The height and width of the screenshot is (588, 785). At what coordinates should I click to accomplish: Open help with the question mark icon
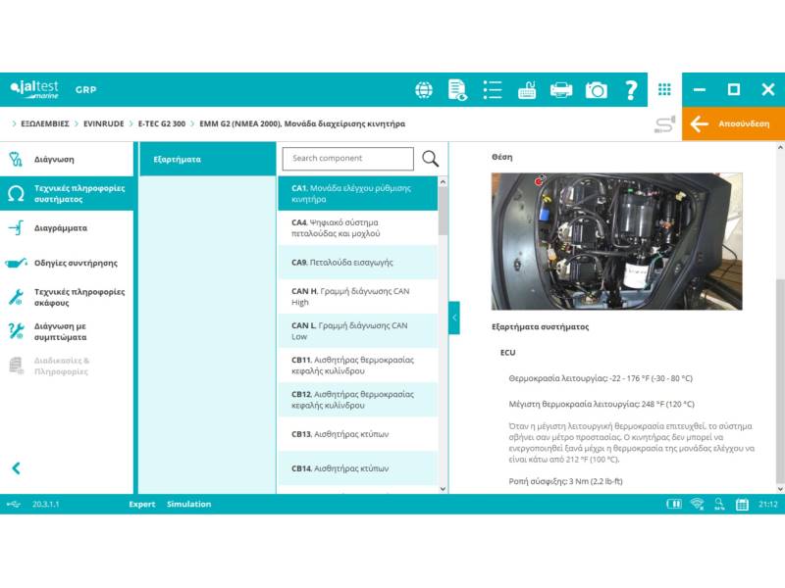[631, 90]
